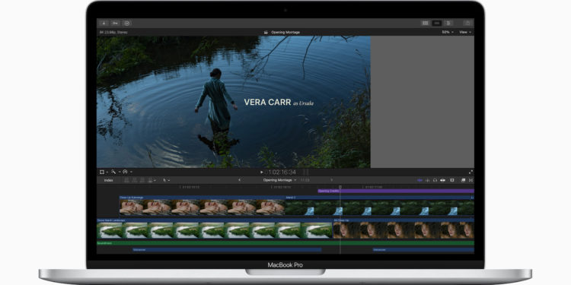Click the Share export icon
This screenshot has height=285, width=571.
(468, 23)
